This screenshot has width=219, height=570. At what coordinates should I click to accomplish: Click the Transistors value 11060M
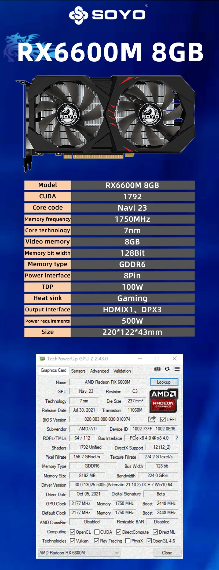pyautogui.click(x=135, y=410)
